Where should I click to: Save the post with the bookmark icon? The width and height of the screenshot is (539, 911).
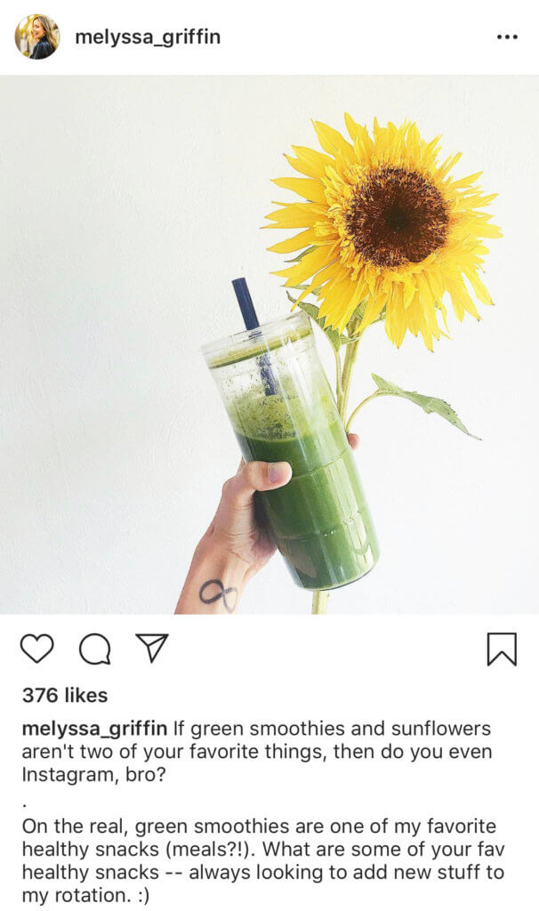[x=502, y=649]
